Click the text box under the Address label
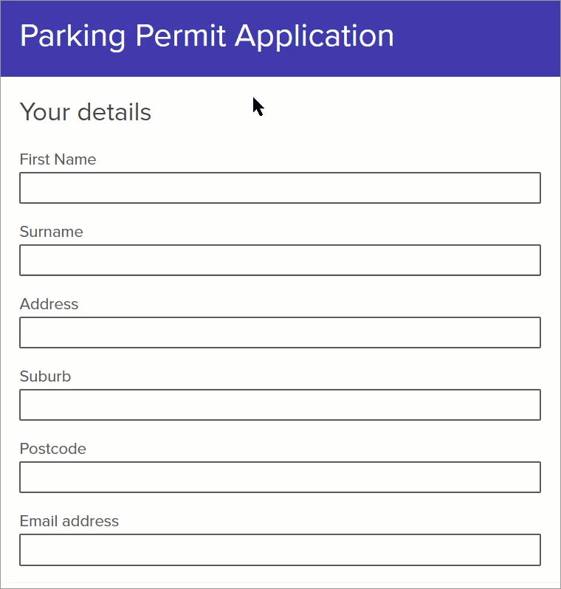The image size is (561, 589). click(280, 333)
